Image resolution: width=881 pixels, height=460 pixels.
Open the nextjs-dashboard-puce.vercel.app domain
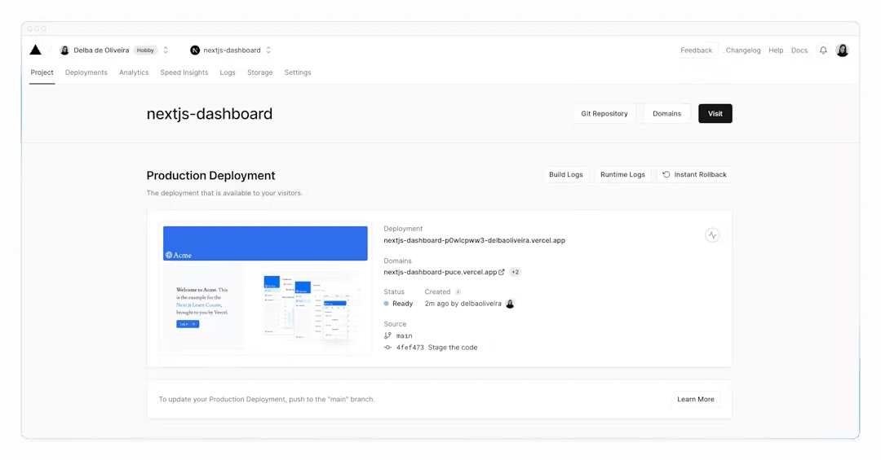coord(440,272)
